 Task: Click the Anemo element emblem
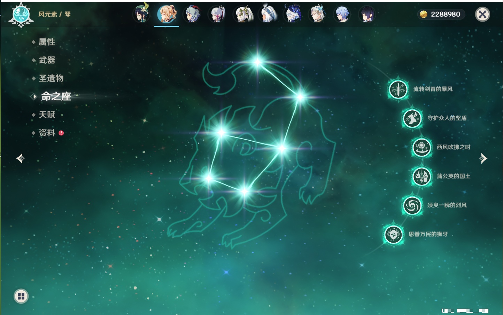coord(21,15)
